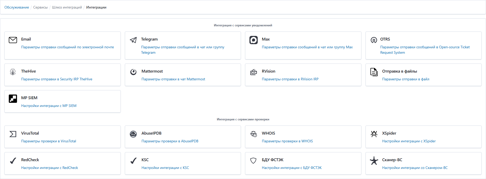
Task: Select the KSC card title
Action: [x=145, y=160]
